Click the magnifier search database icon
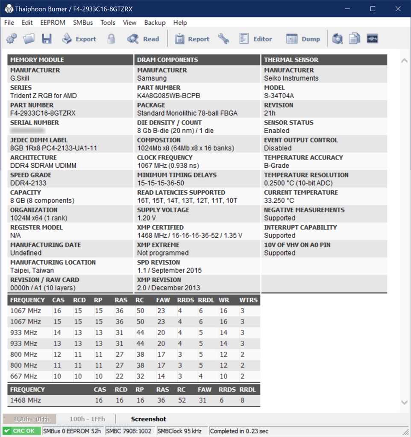Screen dimensions: 411x437 (x=338, y=39)
